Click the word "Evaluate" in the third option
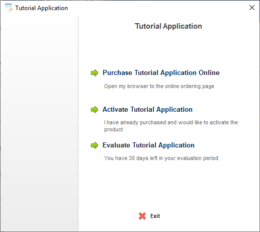This screenshot has width=260, height=232. pos(117,145)
